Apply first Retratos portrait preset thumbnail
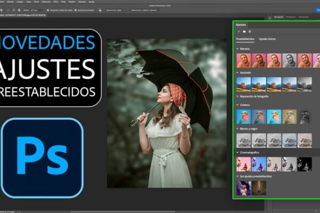Viewport: 320px width, 213px height. [244, 61]
